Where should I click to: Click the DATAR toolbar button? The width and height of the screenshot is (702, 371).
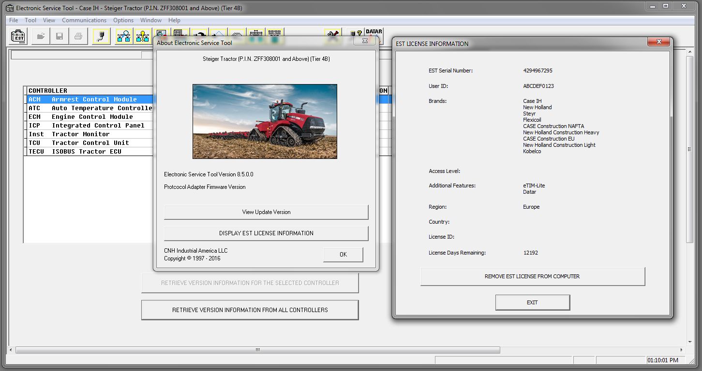click(373, 32)
